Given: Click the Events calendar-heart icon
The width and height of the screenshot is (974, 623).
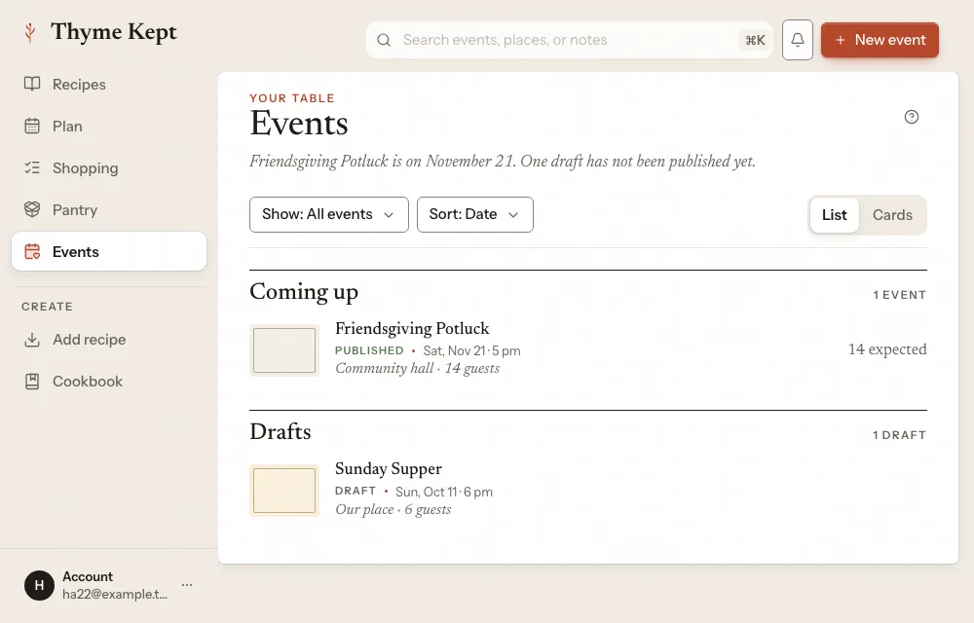Looking at the screenshot, I should (32, 251).
